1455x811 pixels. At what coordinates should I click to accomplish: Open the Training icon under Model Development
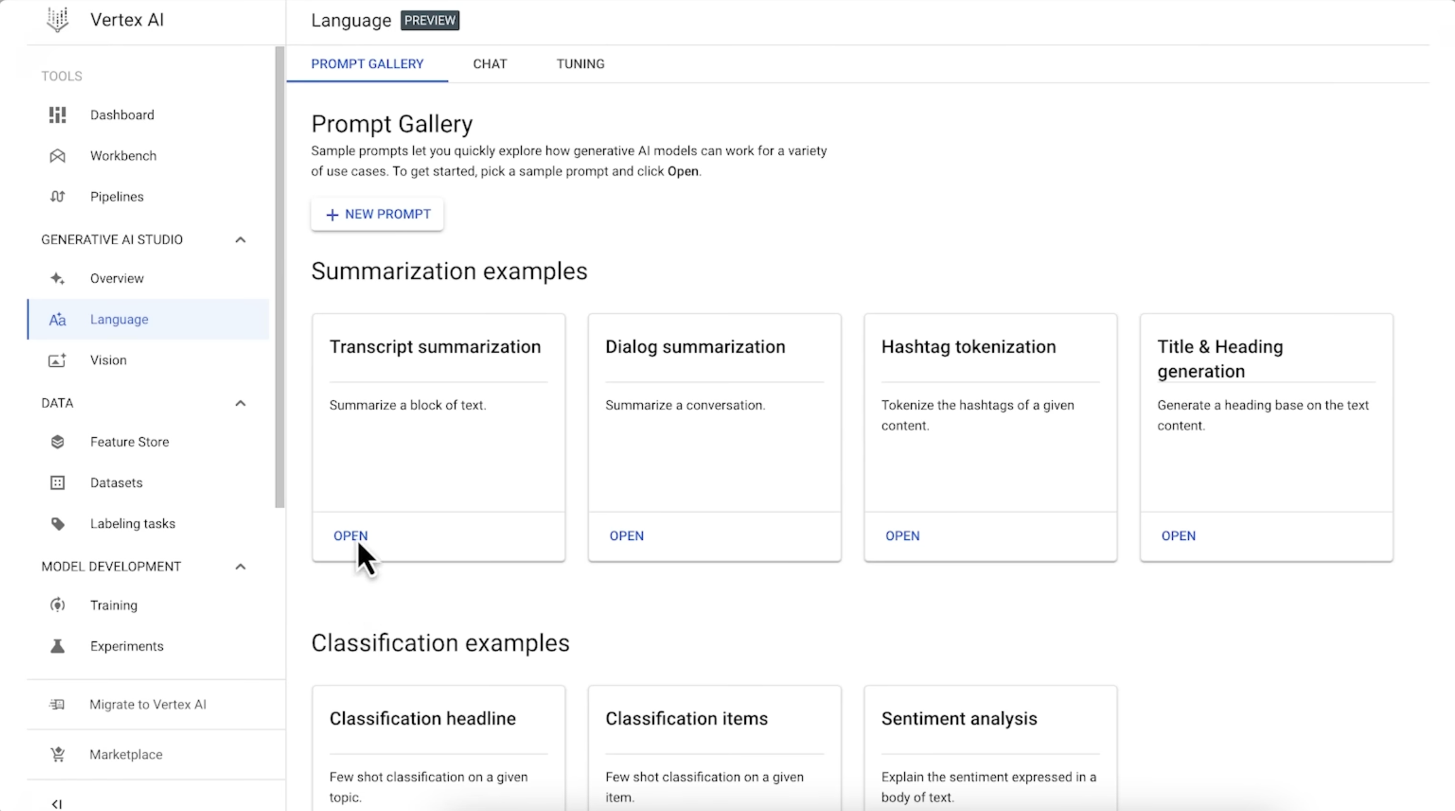tap(57, 605)
